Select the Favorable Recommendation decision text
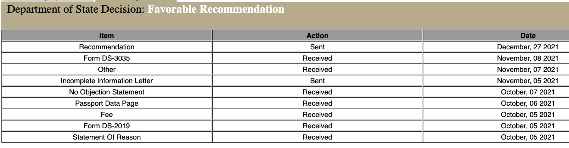The width and height of the screenshot is (569, 148). tap(216, 10)
